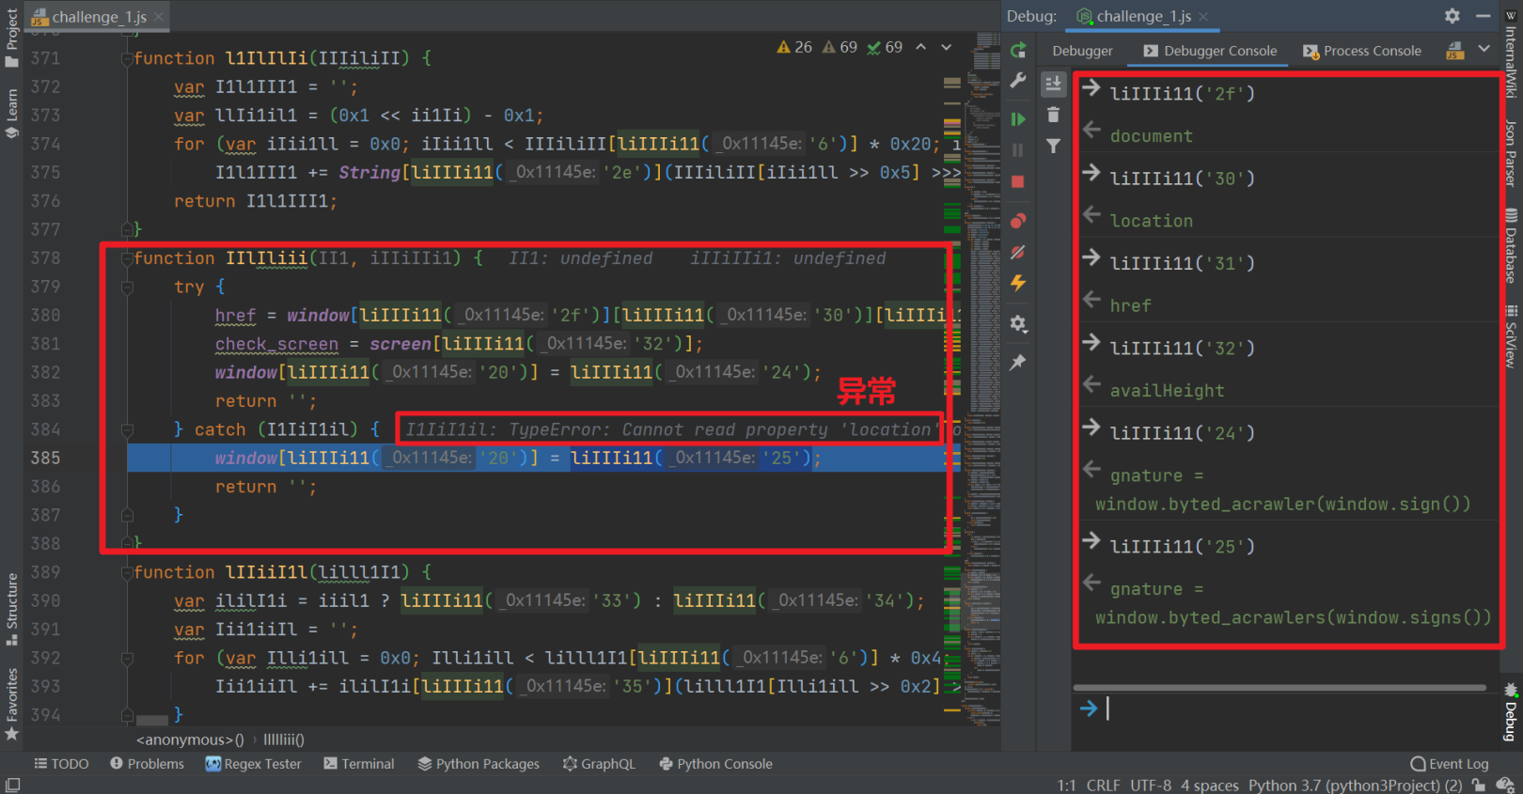The height and width of the screenshot is (794, 1523).
Task: Click the red Stop debug icon
Action: click(1018, 181)
